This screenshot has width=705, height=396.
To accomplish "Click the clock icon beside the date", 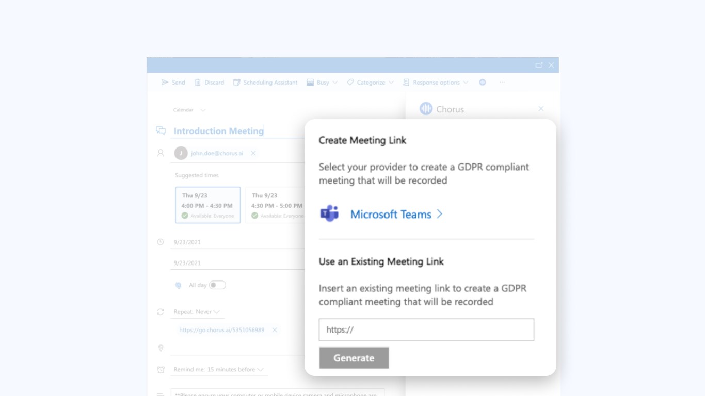I will pos(161,242).
